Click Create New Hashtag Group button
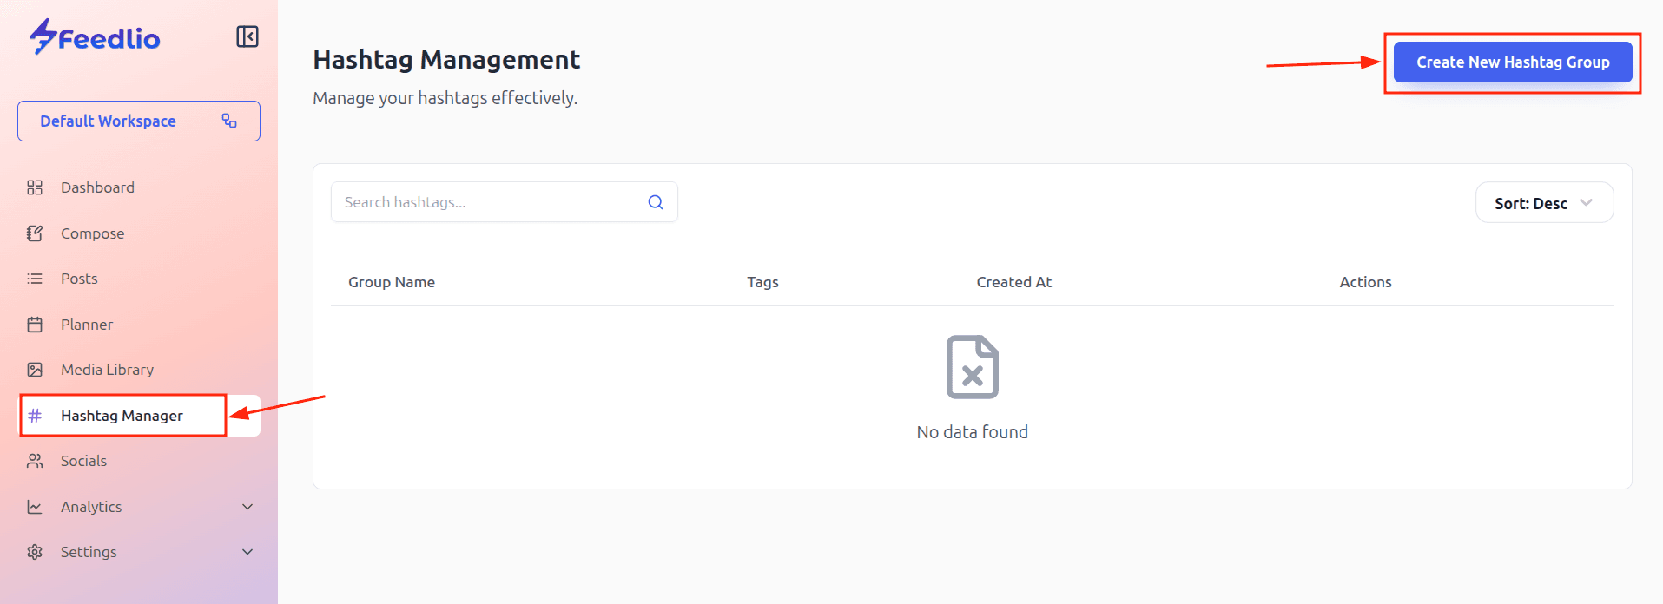The width and height of the screenshot is (1663, 604). (x=1512, y=62)
